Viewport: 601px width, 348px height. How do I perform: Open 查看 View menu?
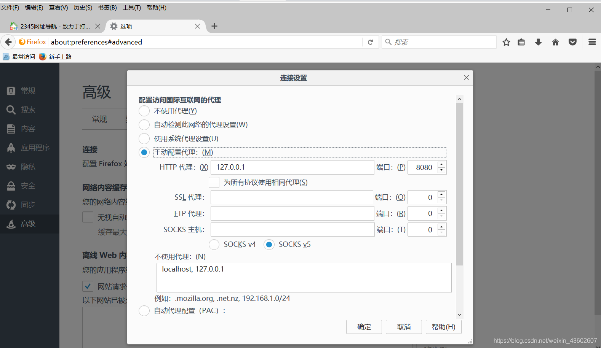coord(58,8)
